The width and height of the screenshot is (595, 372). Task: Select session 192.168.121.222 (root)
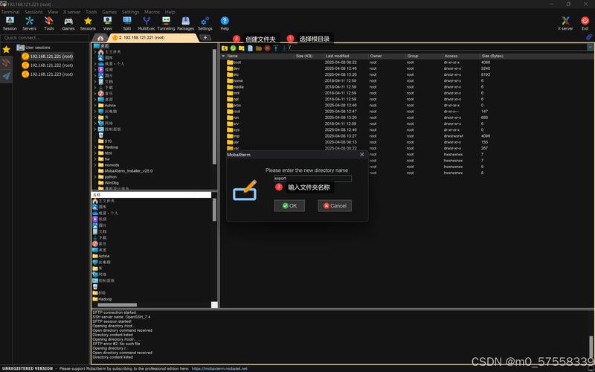48,65
